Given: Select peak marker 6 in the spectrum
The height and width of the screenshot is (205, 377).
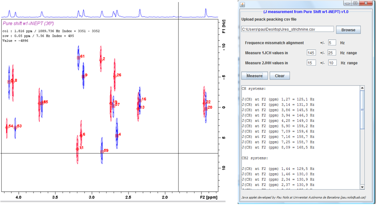Looking at the screenshot, I should click(81, 136).
